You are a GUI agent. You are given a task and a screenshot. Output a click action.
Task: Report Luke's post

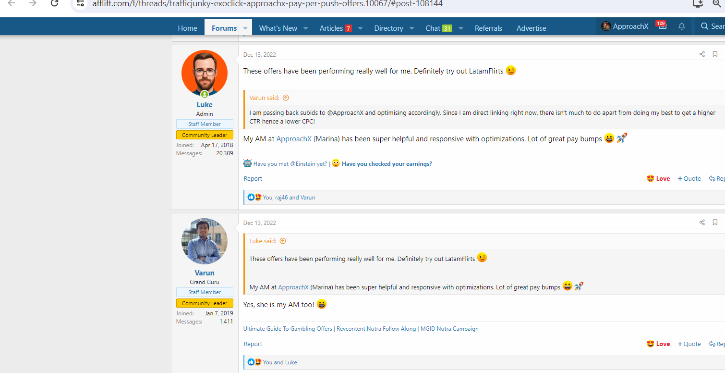[253, 178]
